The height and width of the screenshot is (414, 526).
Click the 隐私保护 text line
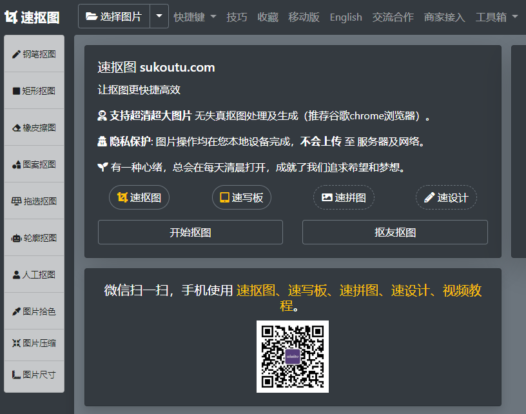[262, 141]
